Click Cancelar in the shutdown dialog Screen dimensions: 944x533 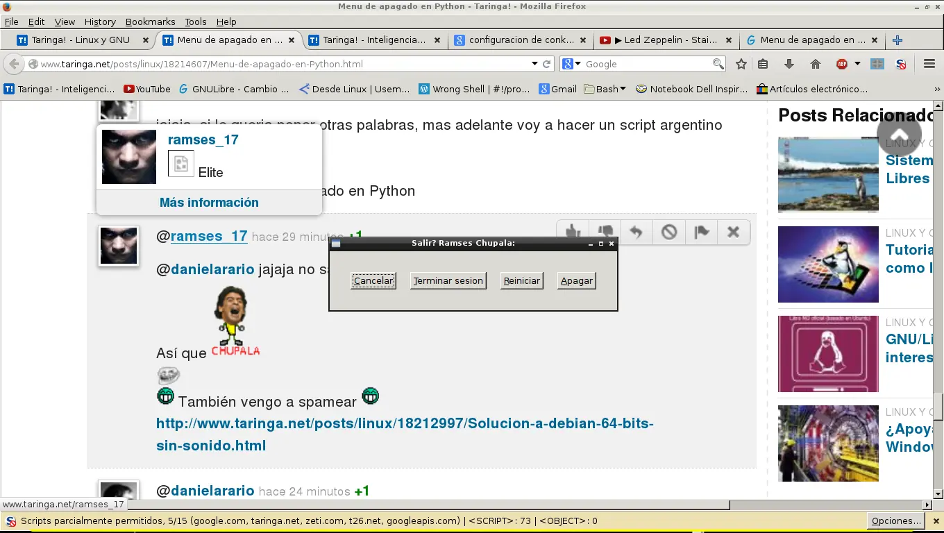click(373, 280)
